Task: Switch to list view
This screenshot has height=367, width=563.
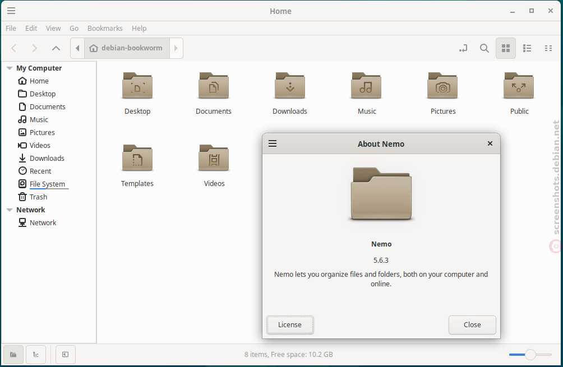Action: (x=527, y=48)
